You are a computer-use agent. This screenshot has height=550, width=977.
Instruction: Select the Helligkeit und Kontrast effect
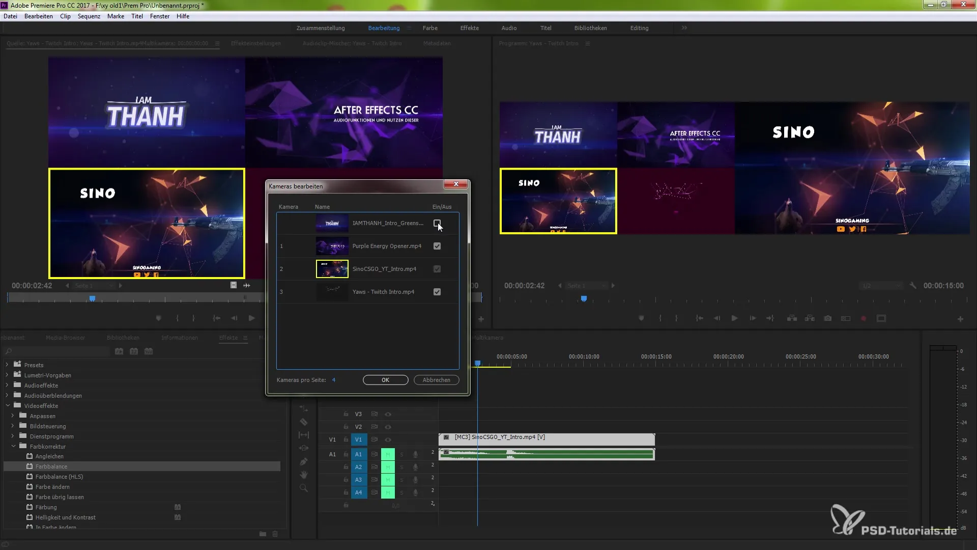65,517
